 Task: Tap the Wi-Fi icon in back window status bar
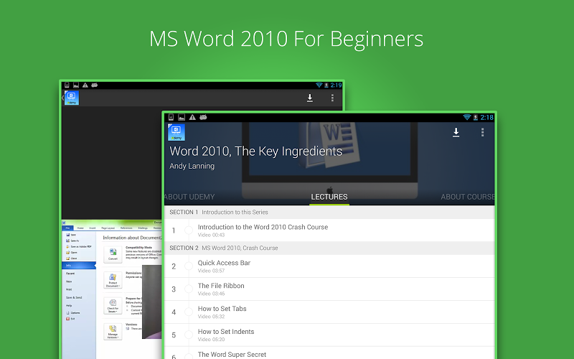tap(319, 85)
